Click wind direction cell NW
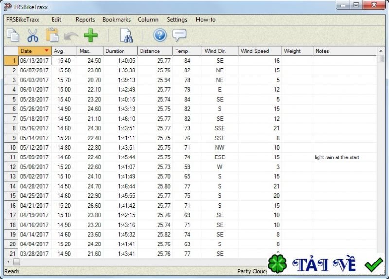Image resolution: width=389 pixels, height=279 pixels. 220,148
